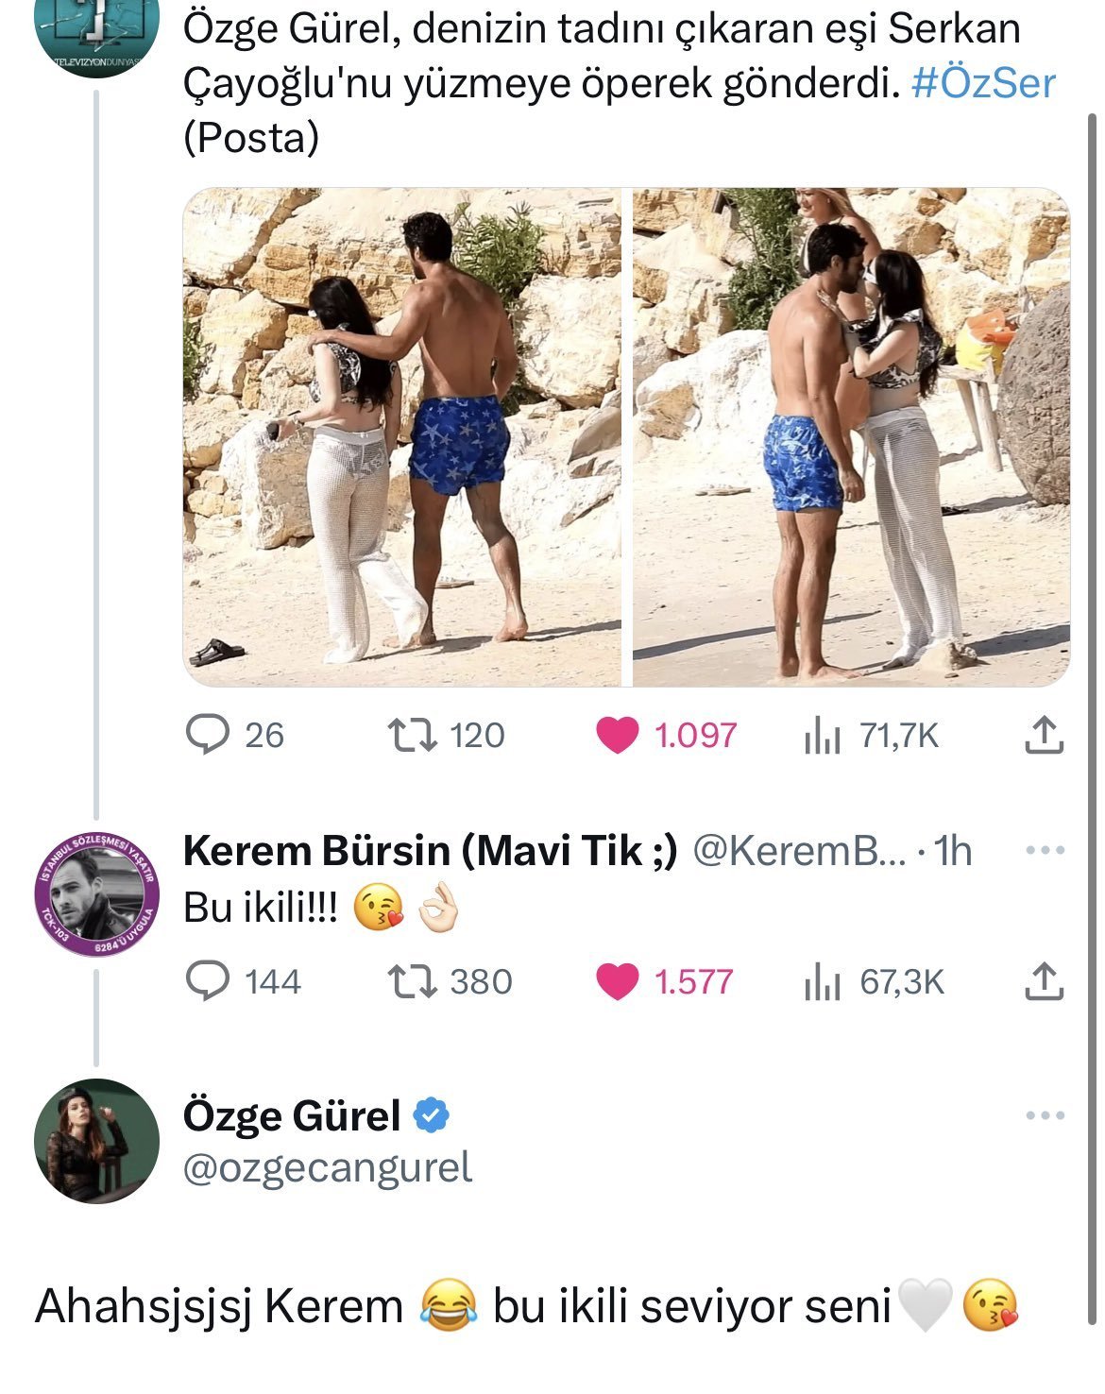Screen dimensions: 1105x1394
Task: Open more options on Özge Gürel's tweet
Action: coord(1045,1115)
